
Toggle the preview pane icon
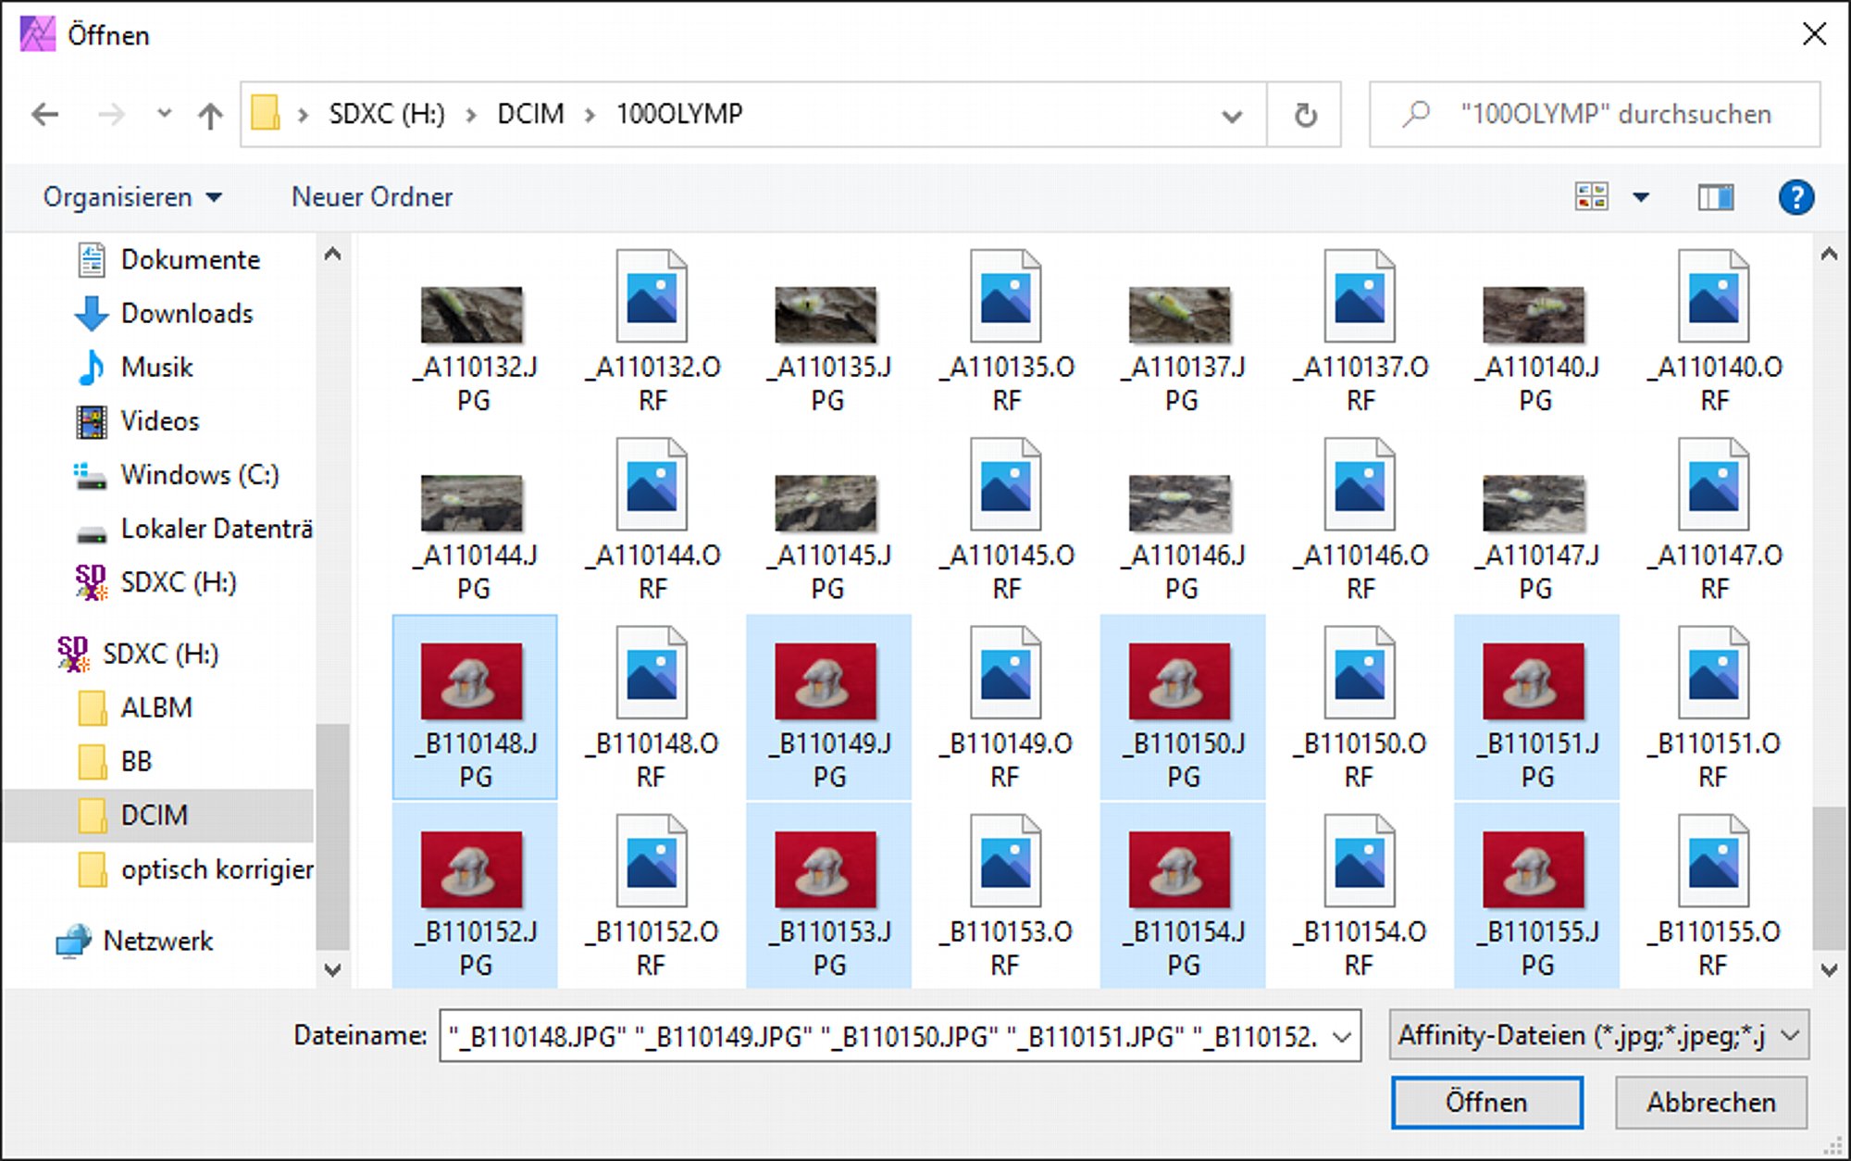click(1715, 197)
